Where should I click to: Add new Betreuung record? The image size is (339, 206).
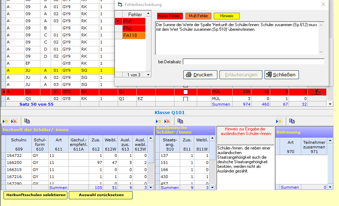point(279,121)
